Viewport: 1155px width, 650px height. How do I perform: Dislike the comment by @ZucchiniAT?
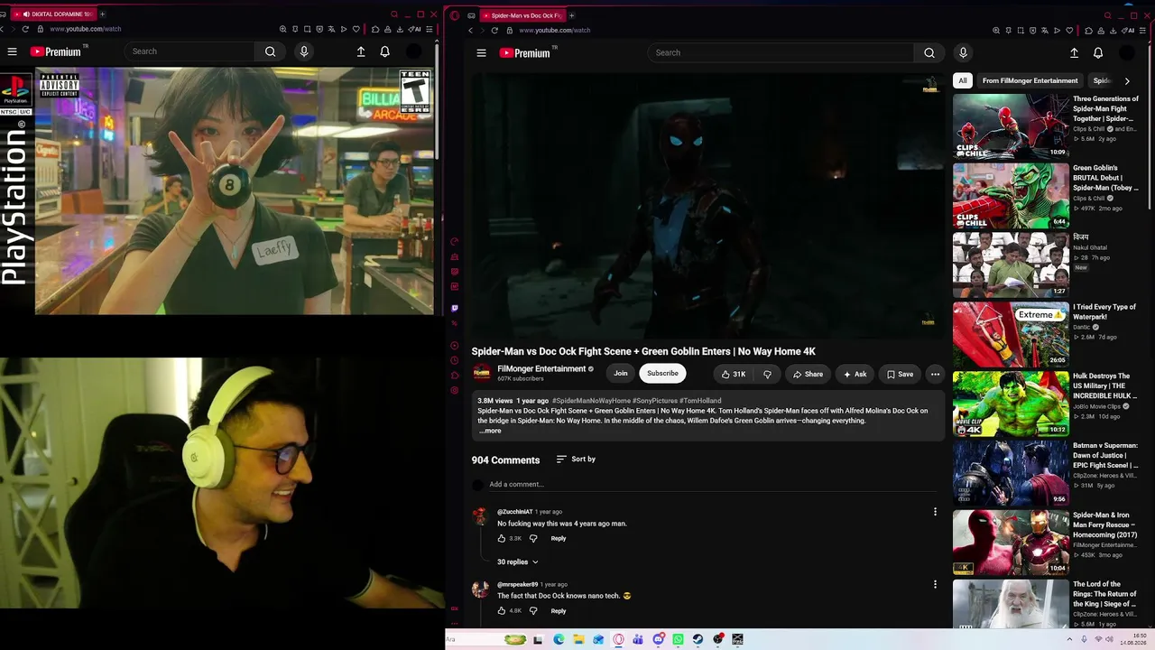click(x=533, y=538)
